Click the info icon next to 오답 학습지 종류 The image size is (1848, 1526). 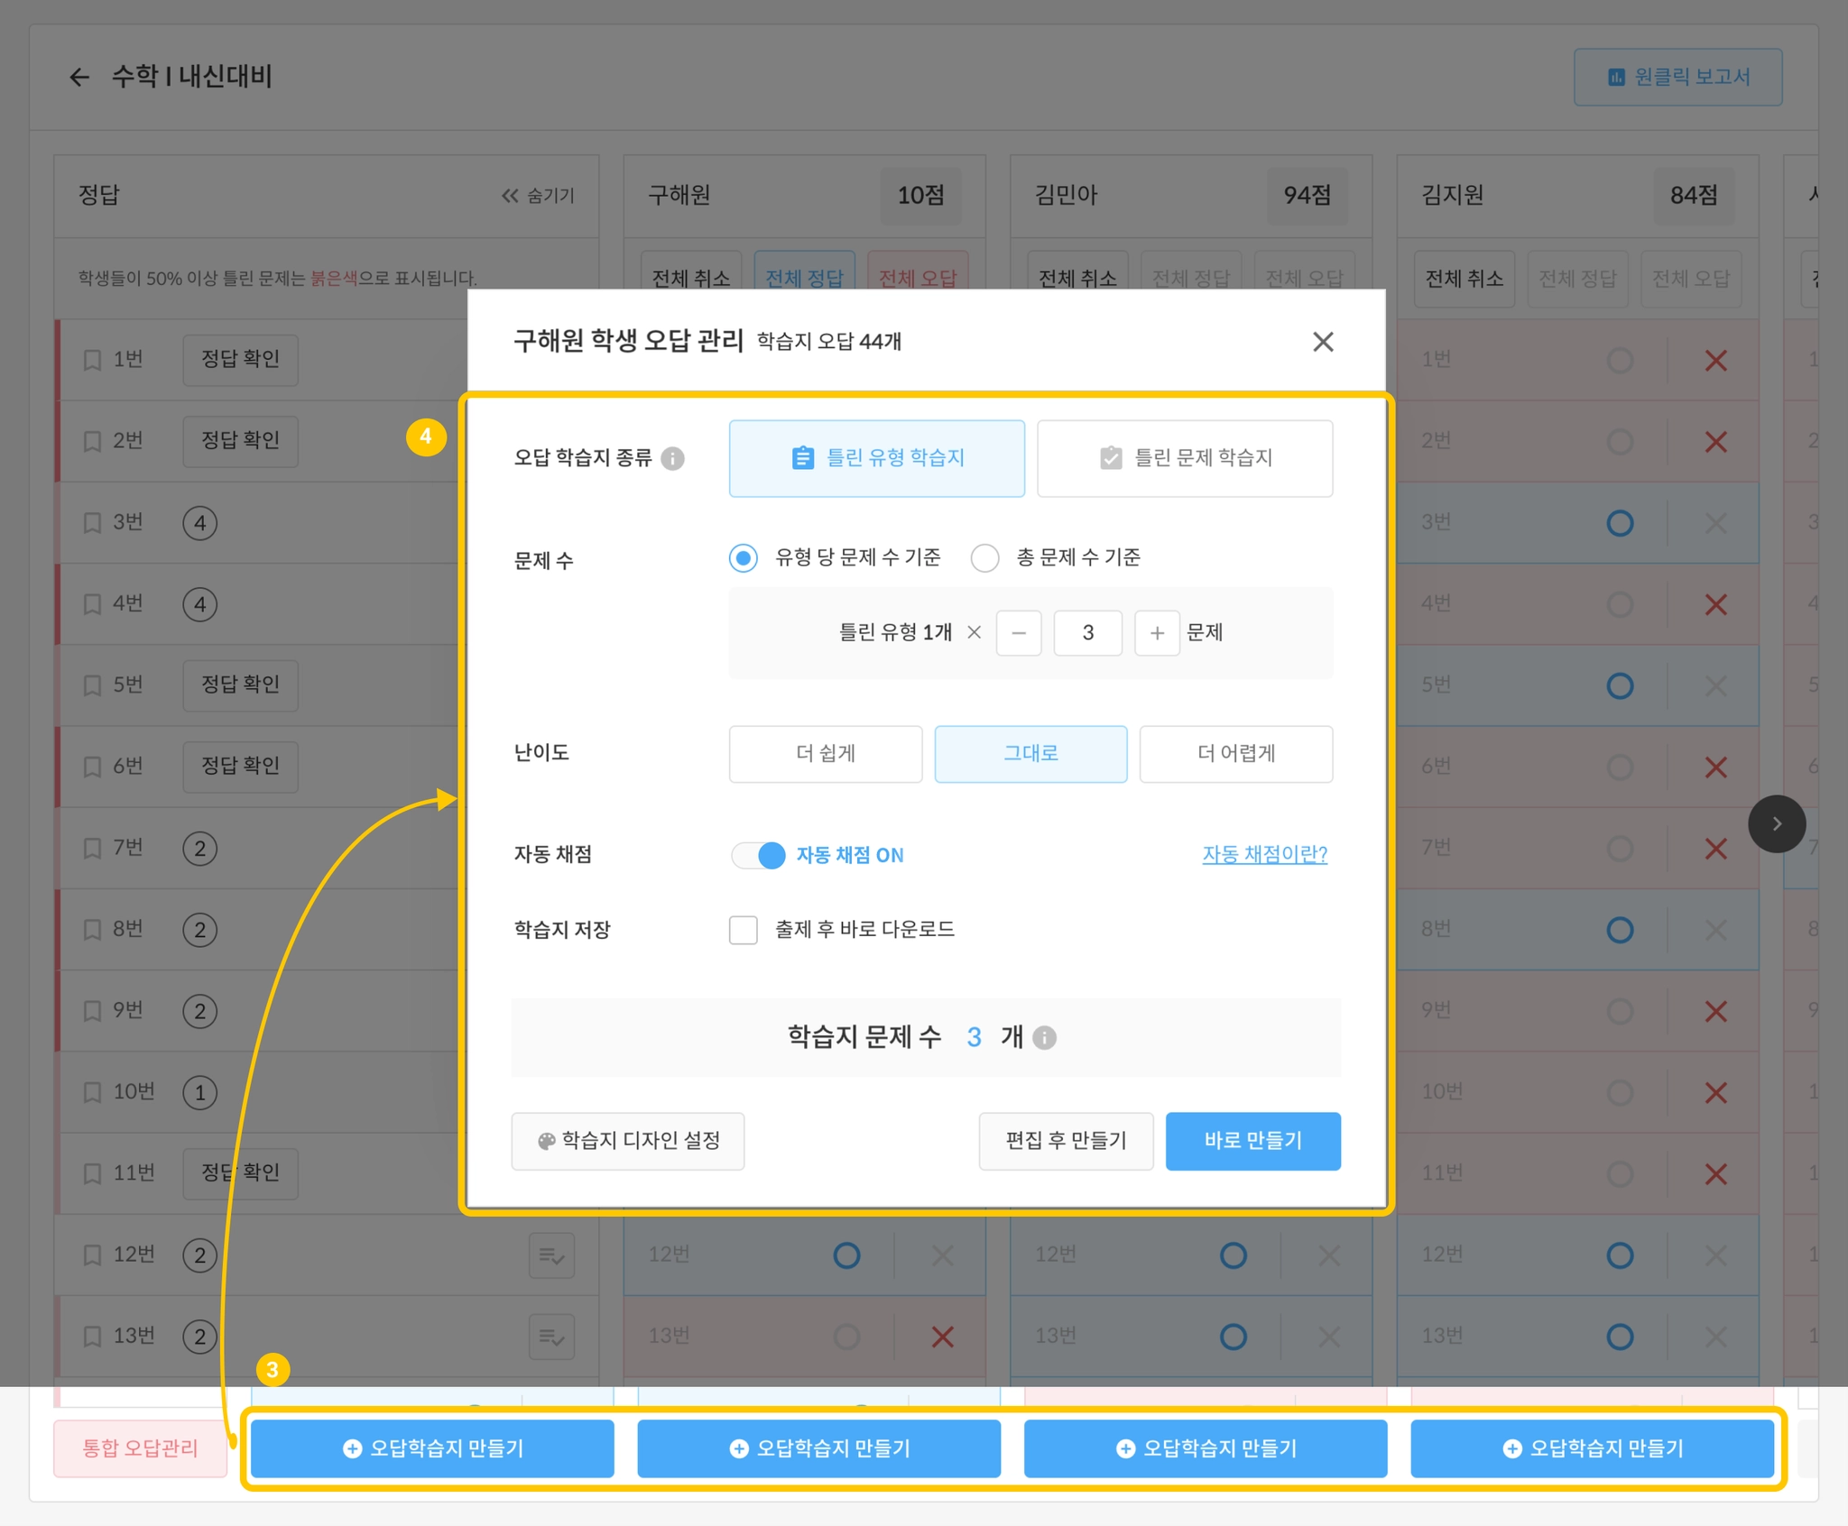672,459
